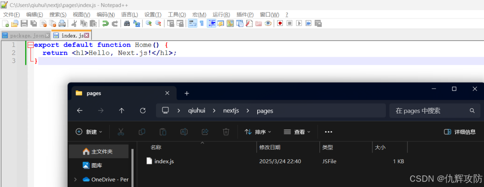The height and width of the screenshot is (187, 484).
Task: Open Folder as Workspace toolbar icon
Action: tap(259, 23)
